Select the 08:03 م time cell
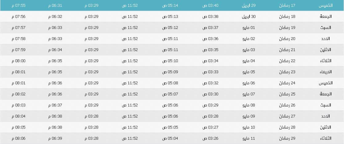 [18, 105]
